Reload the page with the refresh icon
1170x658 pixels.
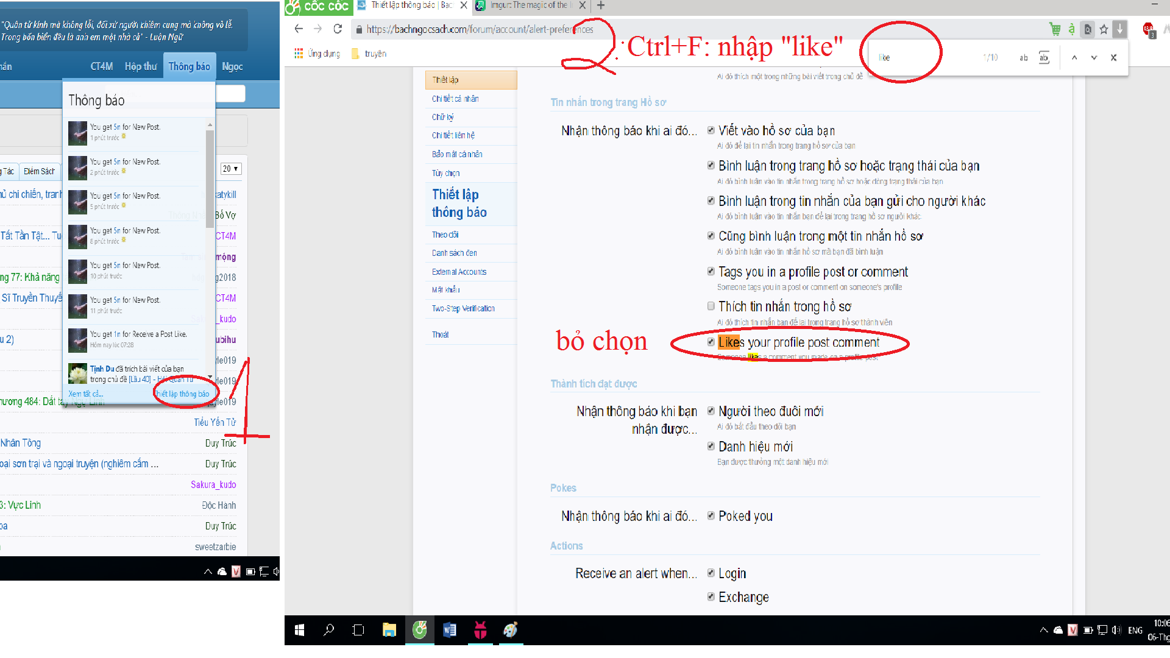[x=338, y=29]
